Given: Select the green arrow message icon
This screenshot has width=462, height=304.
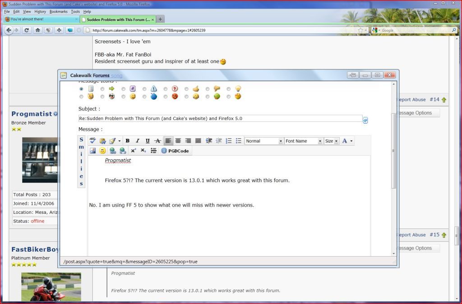Looking at the screenshot, I should (x=111, y=89).
